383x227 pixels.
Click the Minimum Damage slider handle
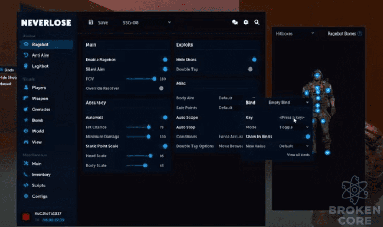tap(148, 137)
